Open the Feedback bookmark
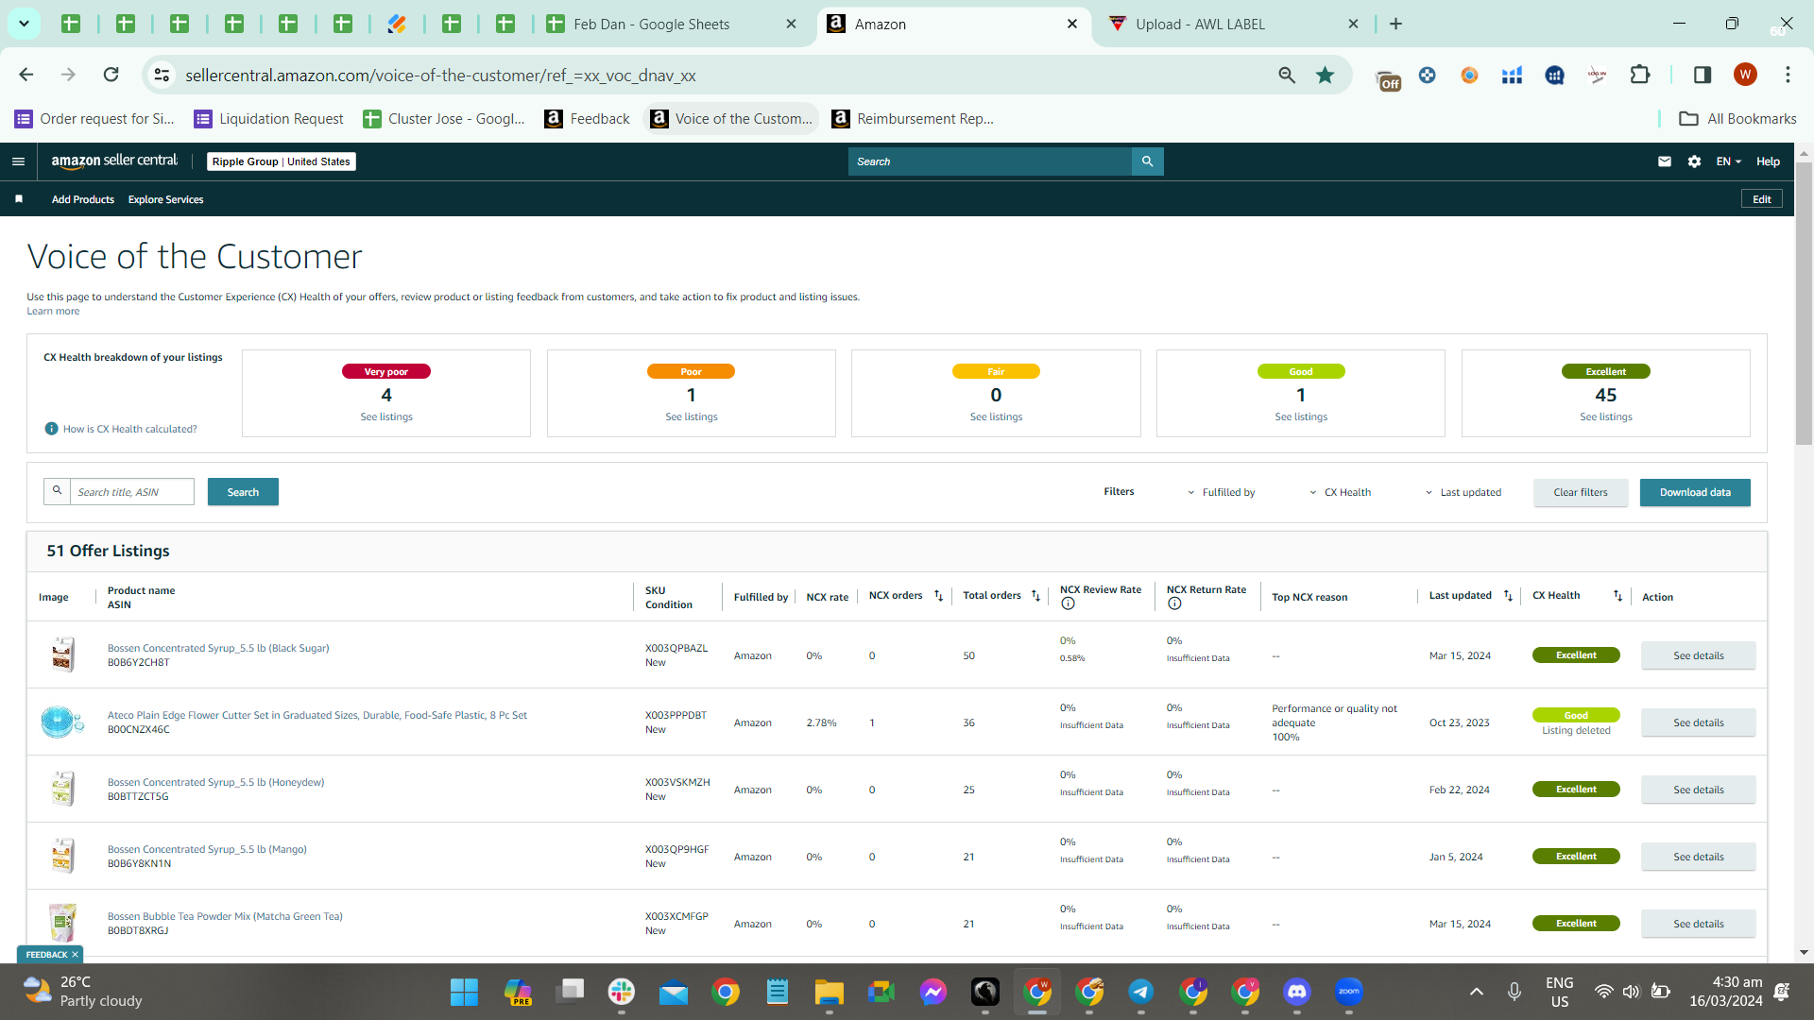Screen dimensions: 1814x1020 588,118
